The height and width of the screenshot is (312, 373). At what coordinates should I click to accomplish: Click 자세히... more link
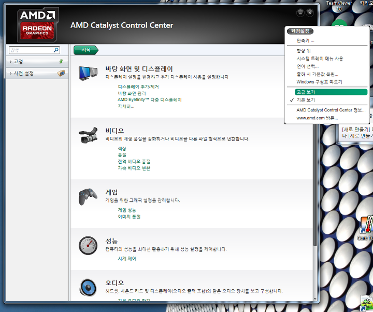tap(126, 106)
